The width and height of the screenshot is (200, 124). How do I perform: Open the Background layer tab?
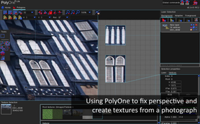click(x=167, y=16)
